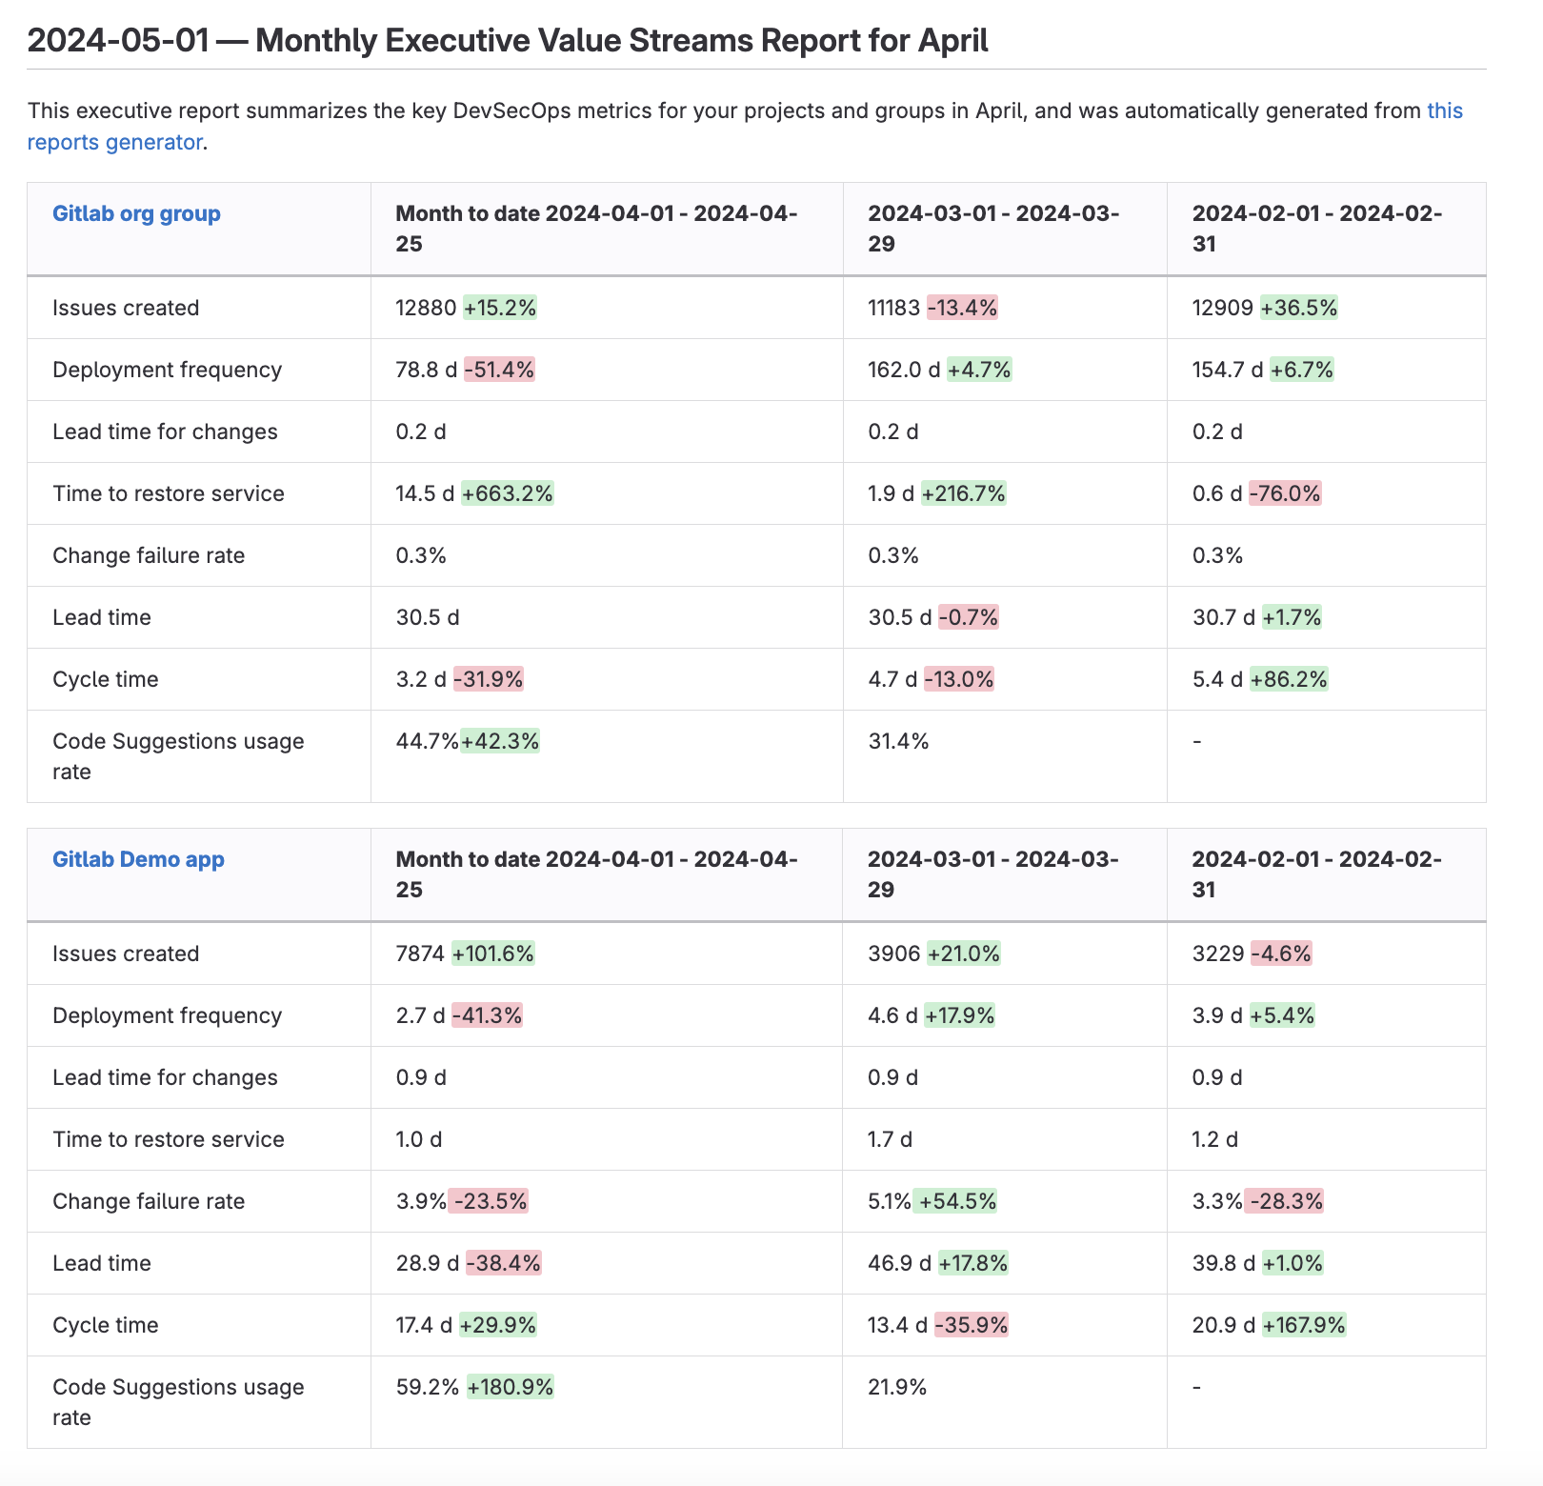The width and height of the screenshot is (1543, 1486).
Task: Click the +5.4% badge next to 3.9 d
Action: 1282,1015
